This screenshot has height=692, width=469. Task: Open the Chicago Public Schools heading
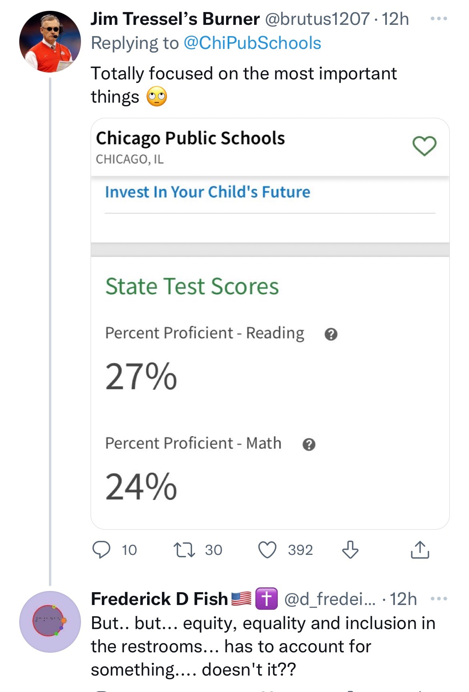pos(190,138)
